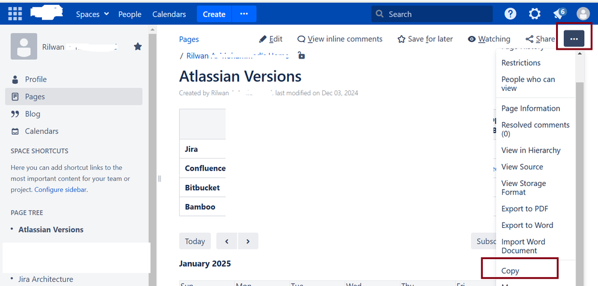The height and width of the screenshot is (286, 598).
Task: Open the settings gear icon
Action: click(x=534, y=14)
